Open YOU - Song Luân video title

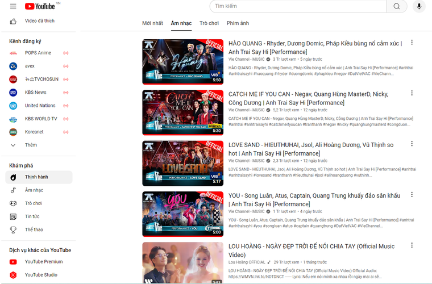314,200
